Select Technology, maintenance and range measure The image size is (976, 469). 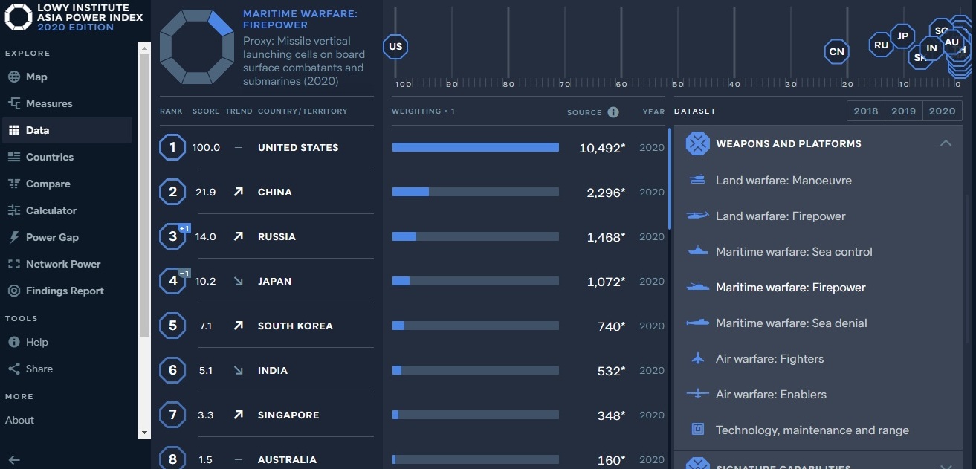coord(812,430)
